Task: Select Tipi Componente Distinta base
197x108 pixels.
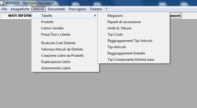Action: [134, 60]
